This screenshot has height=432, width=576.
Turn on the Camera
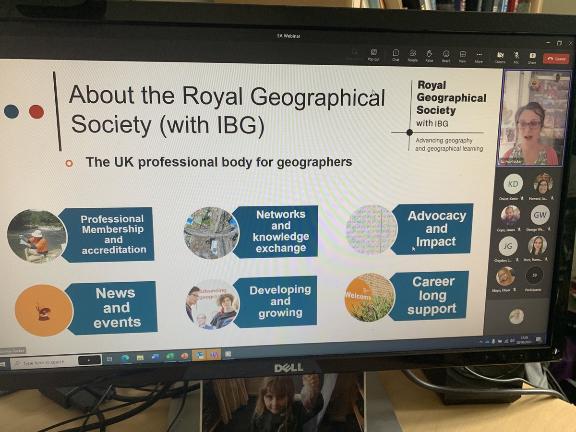(x=500, y=58)
